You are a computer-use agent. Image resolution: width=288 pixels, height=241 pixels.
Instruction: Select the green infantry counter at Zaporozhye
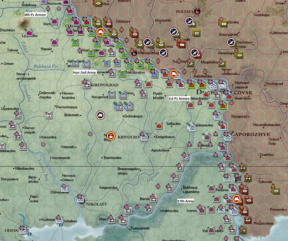(228, 137)
